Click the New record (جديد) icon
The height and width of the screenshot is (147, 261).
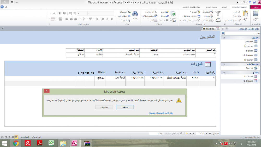[167, 12]
